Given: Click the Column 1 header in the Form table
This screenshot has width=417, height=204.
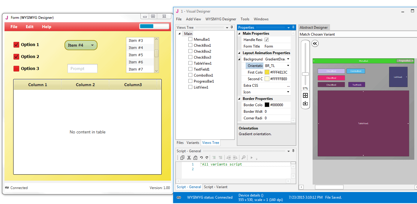Looking at the screenshot, I should coord(37,85).
